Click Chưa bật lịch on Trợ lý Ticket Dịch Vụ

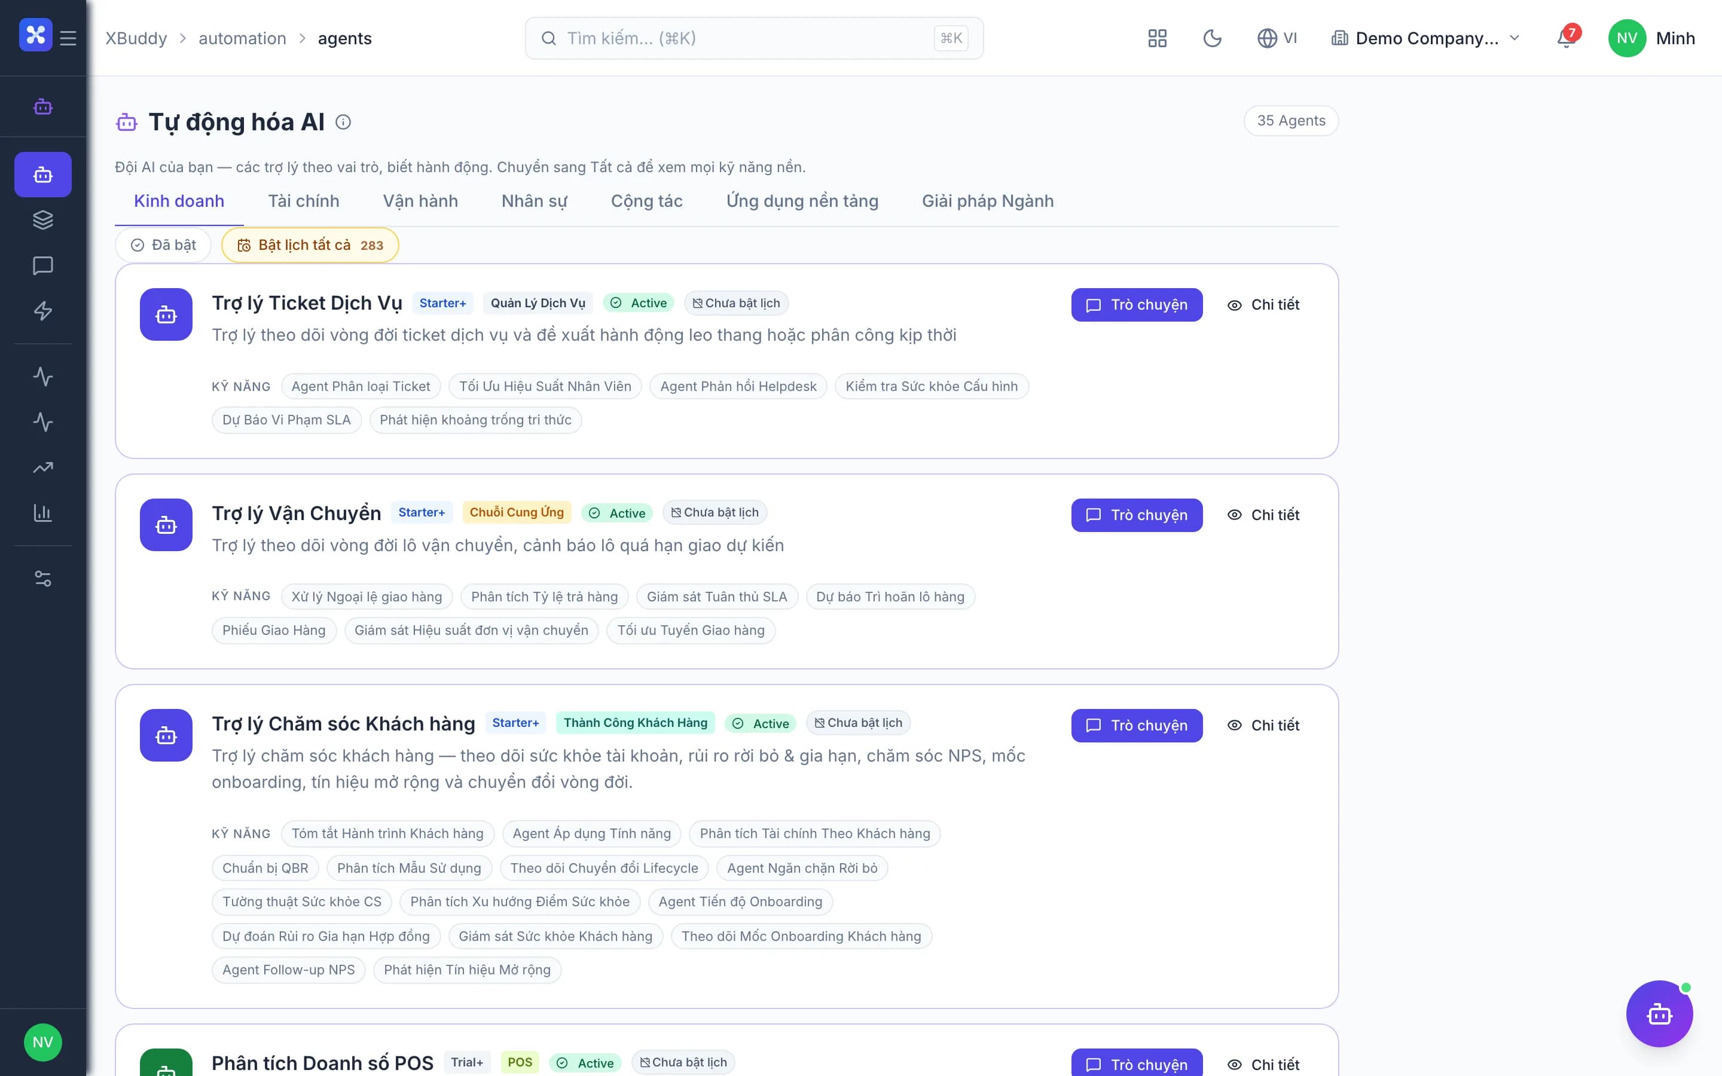click(x=737, y=303)
